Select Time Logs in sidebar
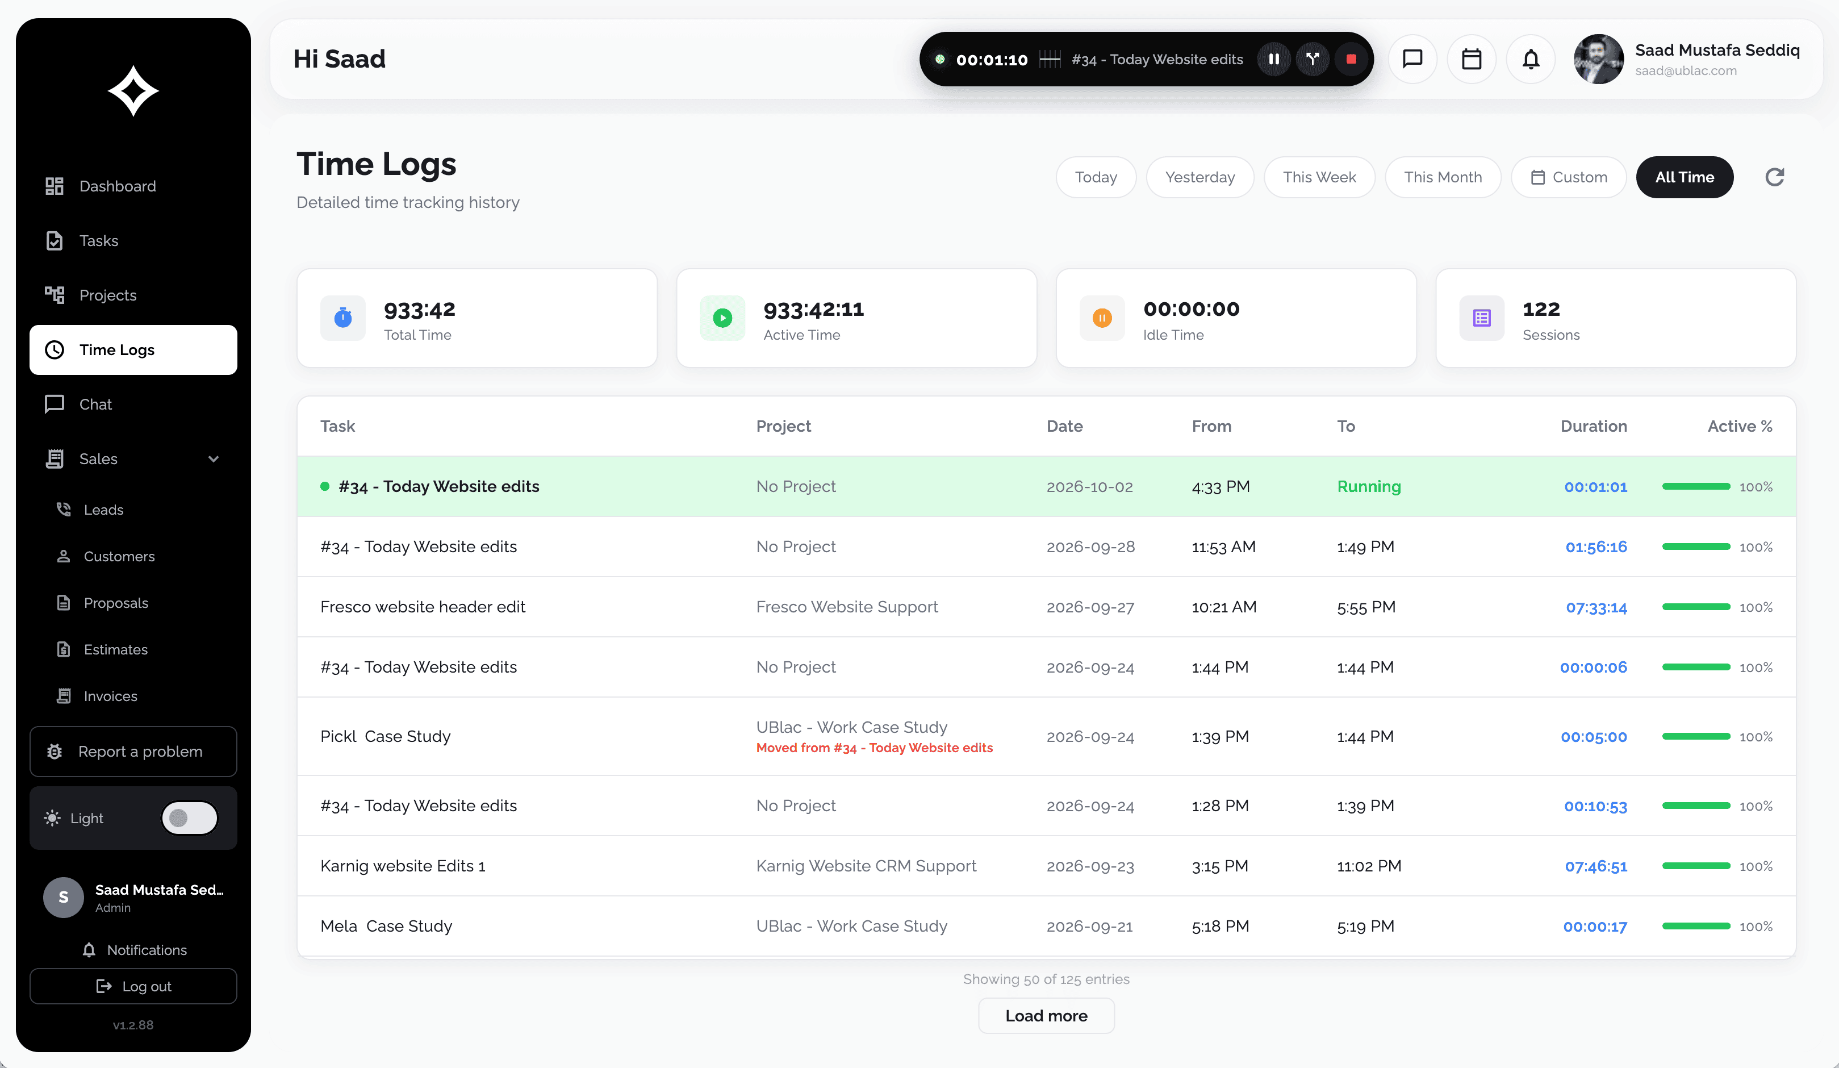 tap(133, 350)
